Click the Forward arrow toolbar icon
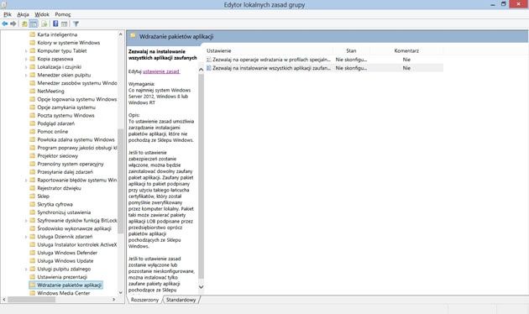 click(13, 24)
